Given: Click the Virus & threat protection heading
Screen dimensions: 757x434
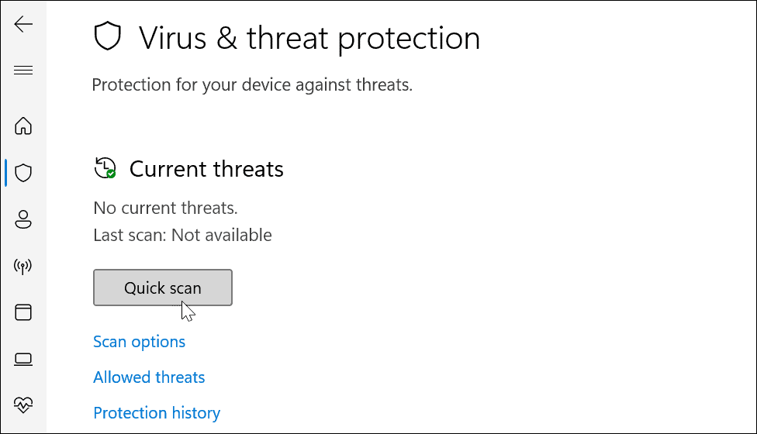Looking at the screenshot, I should (309, 37).
